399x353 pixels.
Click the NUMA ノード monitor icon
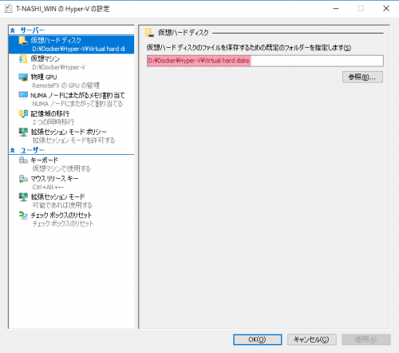pos(23,95)
